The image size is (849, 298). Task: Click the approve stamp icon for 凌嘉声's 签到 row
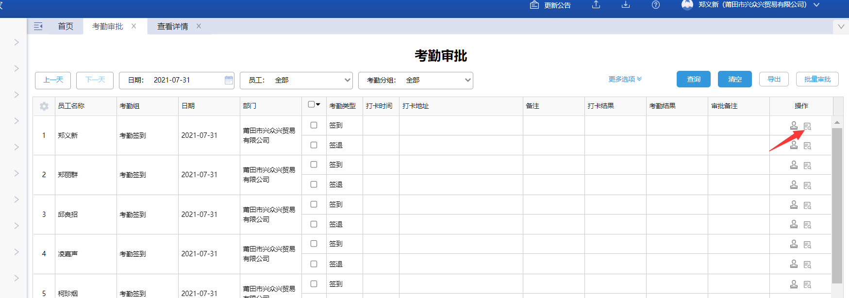(x=794, y=244)
